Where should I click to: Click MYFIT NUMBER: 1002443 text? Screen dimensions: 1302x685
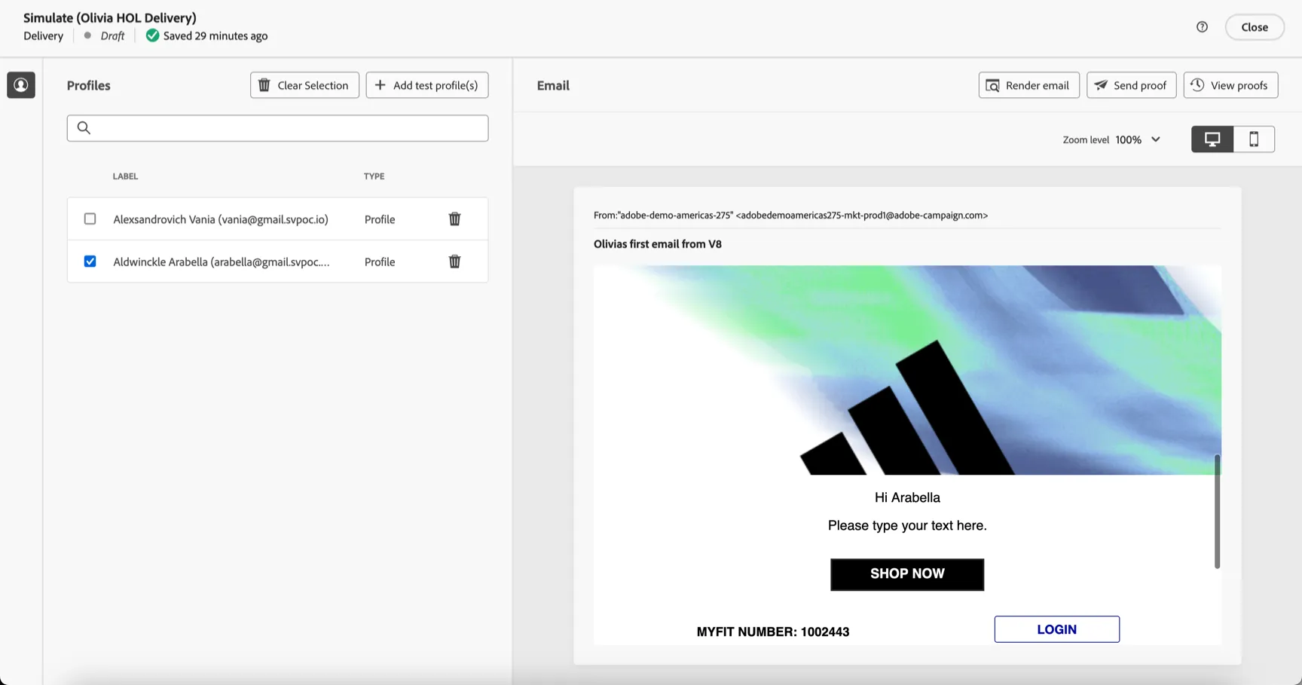coord(773,632)
